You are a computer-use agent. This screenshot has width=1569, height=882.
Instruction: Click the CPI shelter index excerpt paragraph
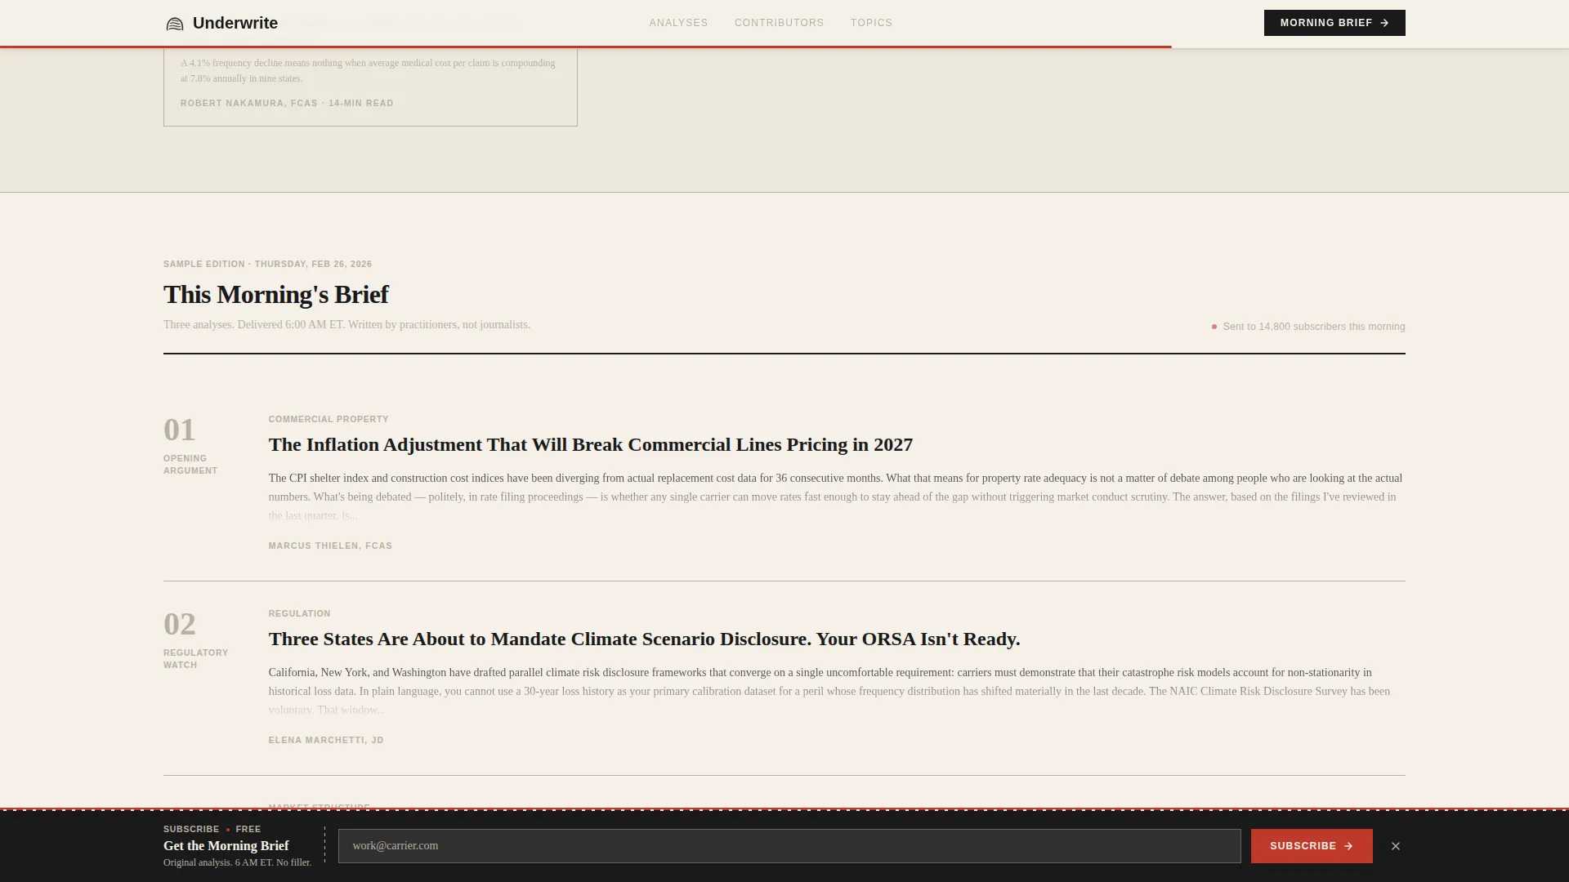(837, 497)
